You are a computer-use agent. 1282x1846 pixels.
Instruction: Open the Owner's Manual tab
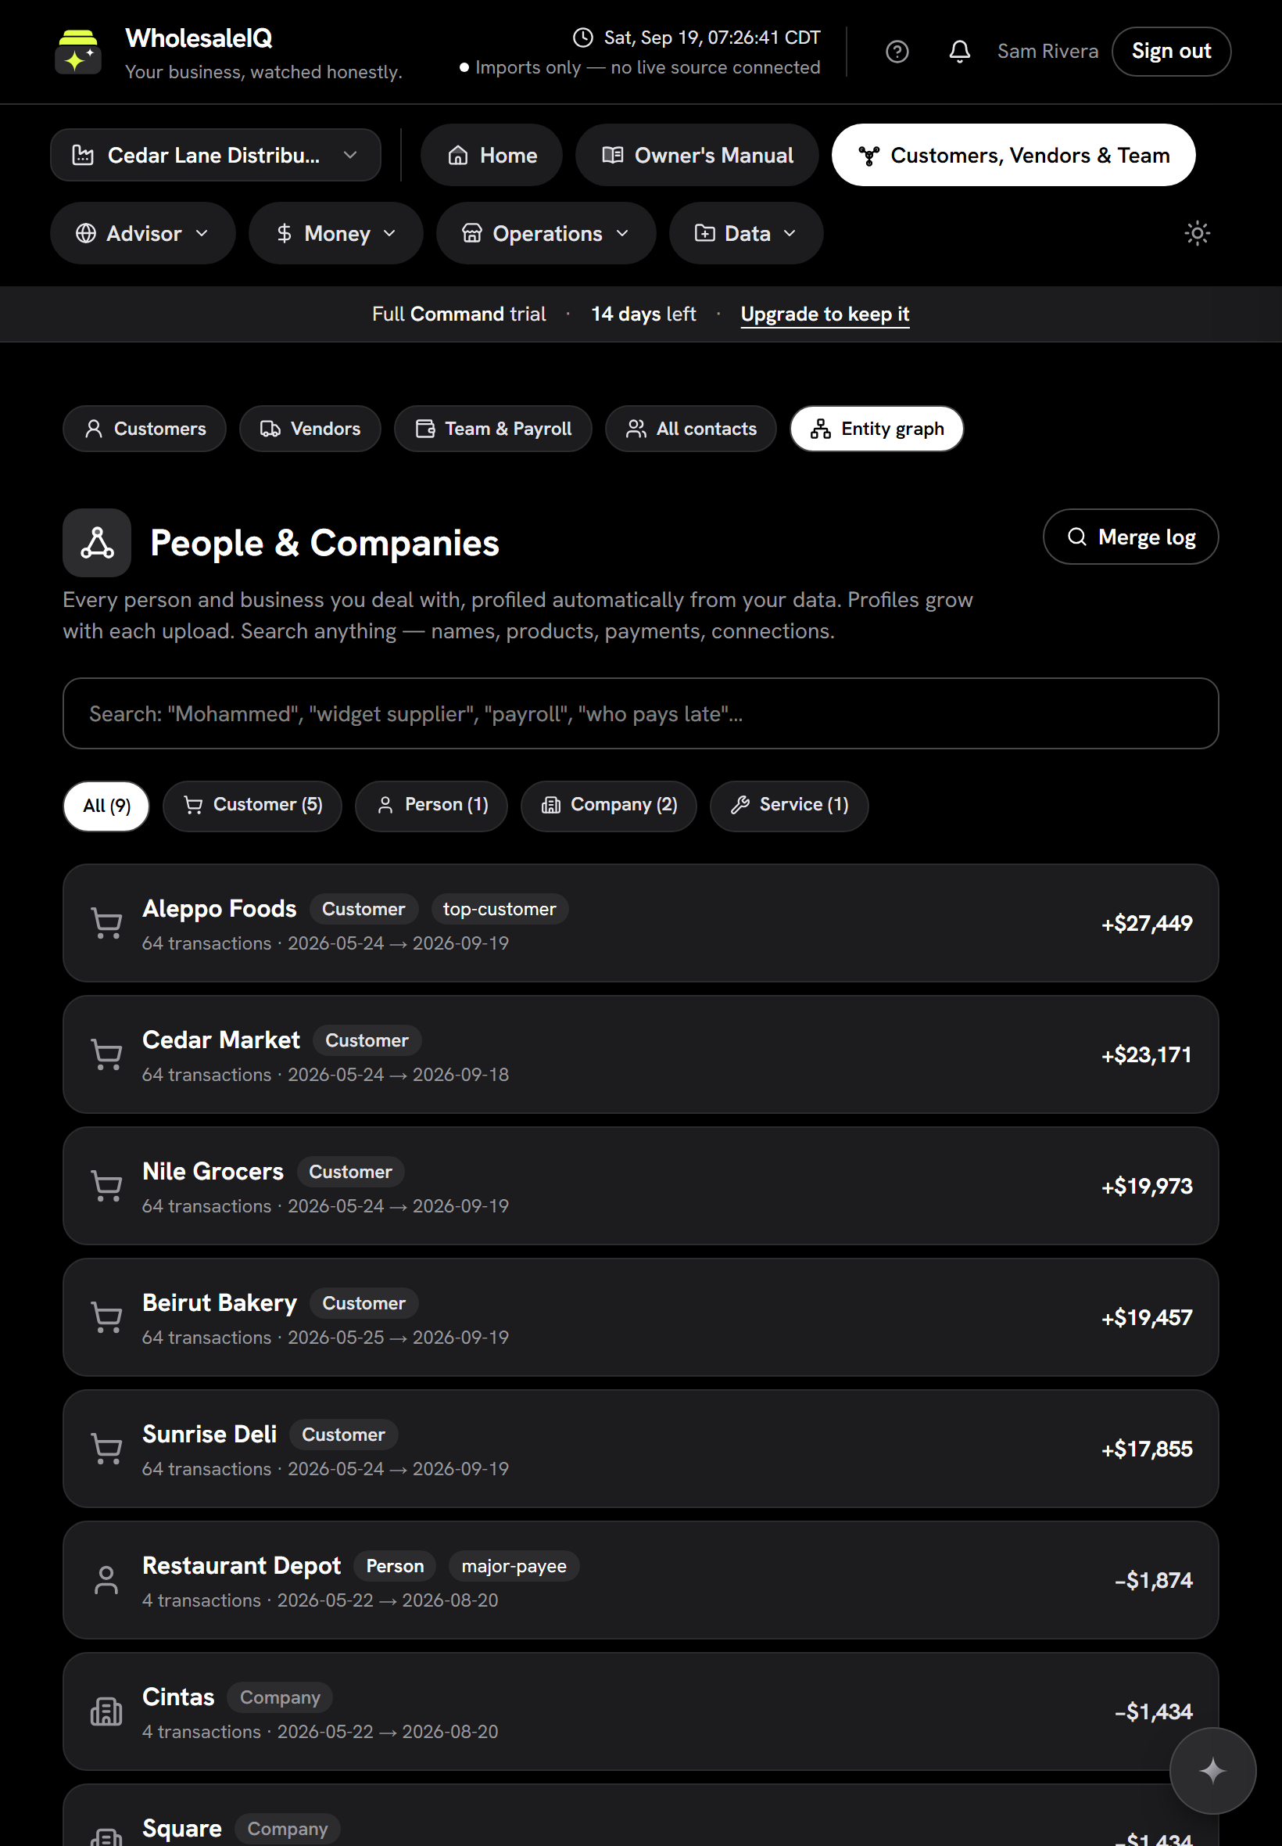697,155
